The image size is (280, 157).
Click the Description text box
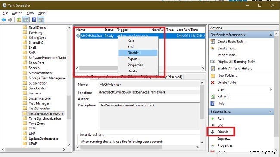pyautogui.click(x=149, y=116)
